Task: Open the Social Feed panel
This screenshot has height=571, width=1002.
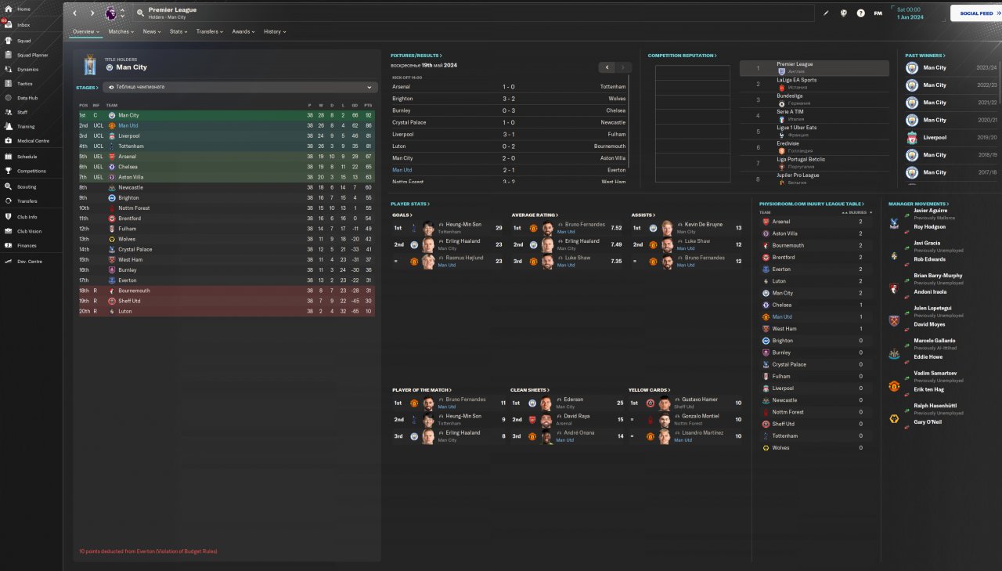Action: [975, 13]
